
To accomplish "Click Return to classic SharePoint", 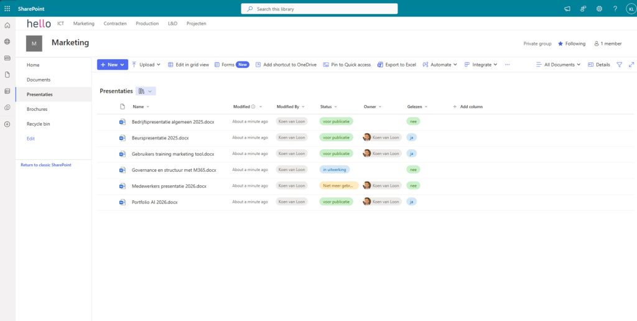I will pos(46,165).
